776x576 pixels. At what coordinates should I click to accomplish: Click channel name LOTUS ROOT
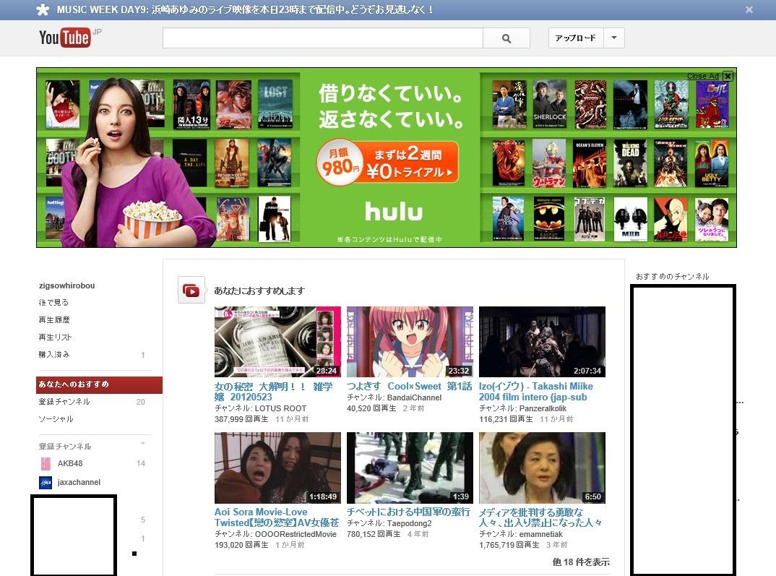point(280,408)
